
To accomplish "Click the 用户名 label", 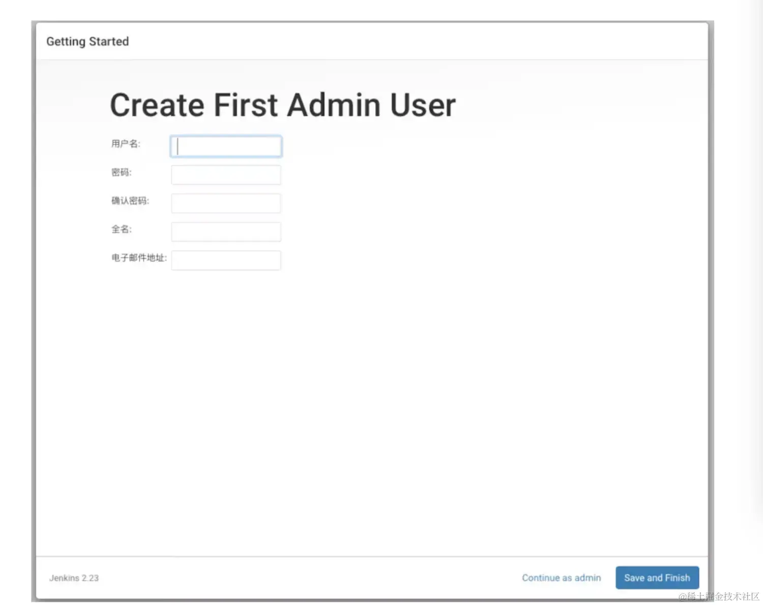I will tap(126, 143).
